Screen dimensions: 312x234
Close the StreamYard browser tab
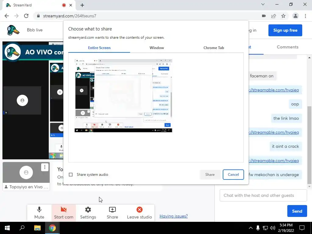(x=71, y=5)
